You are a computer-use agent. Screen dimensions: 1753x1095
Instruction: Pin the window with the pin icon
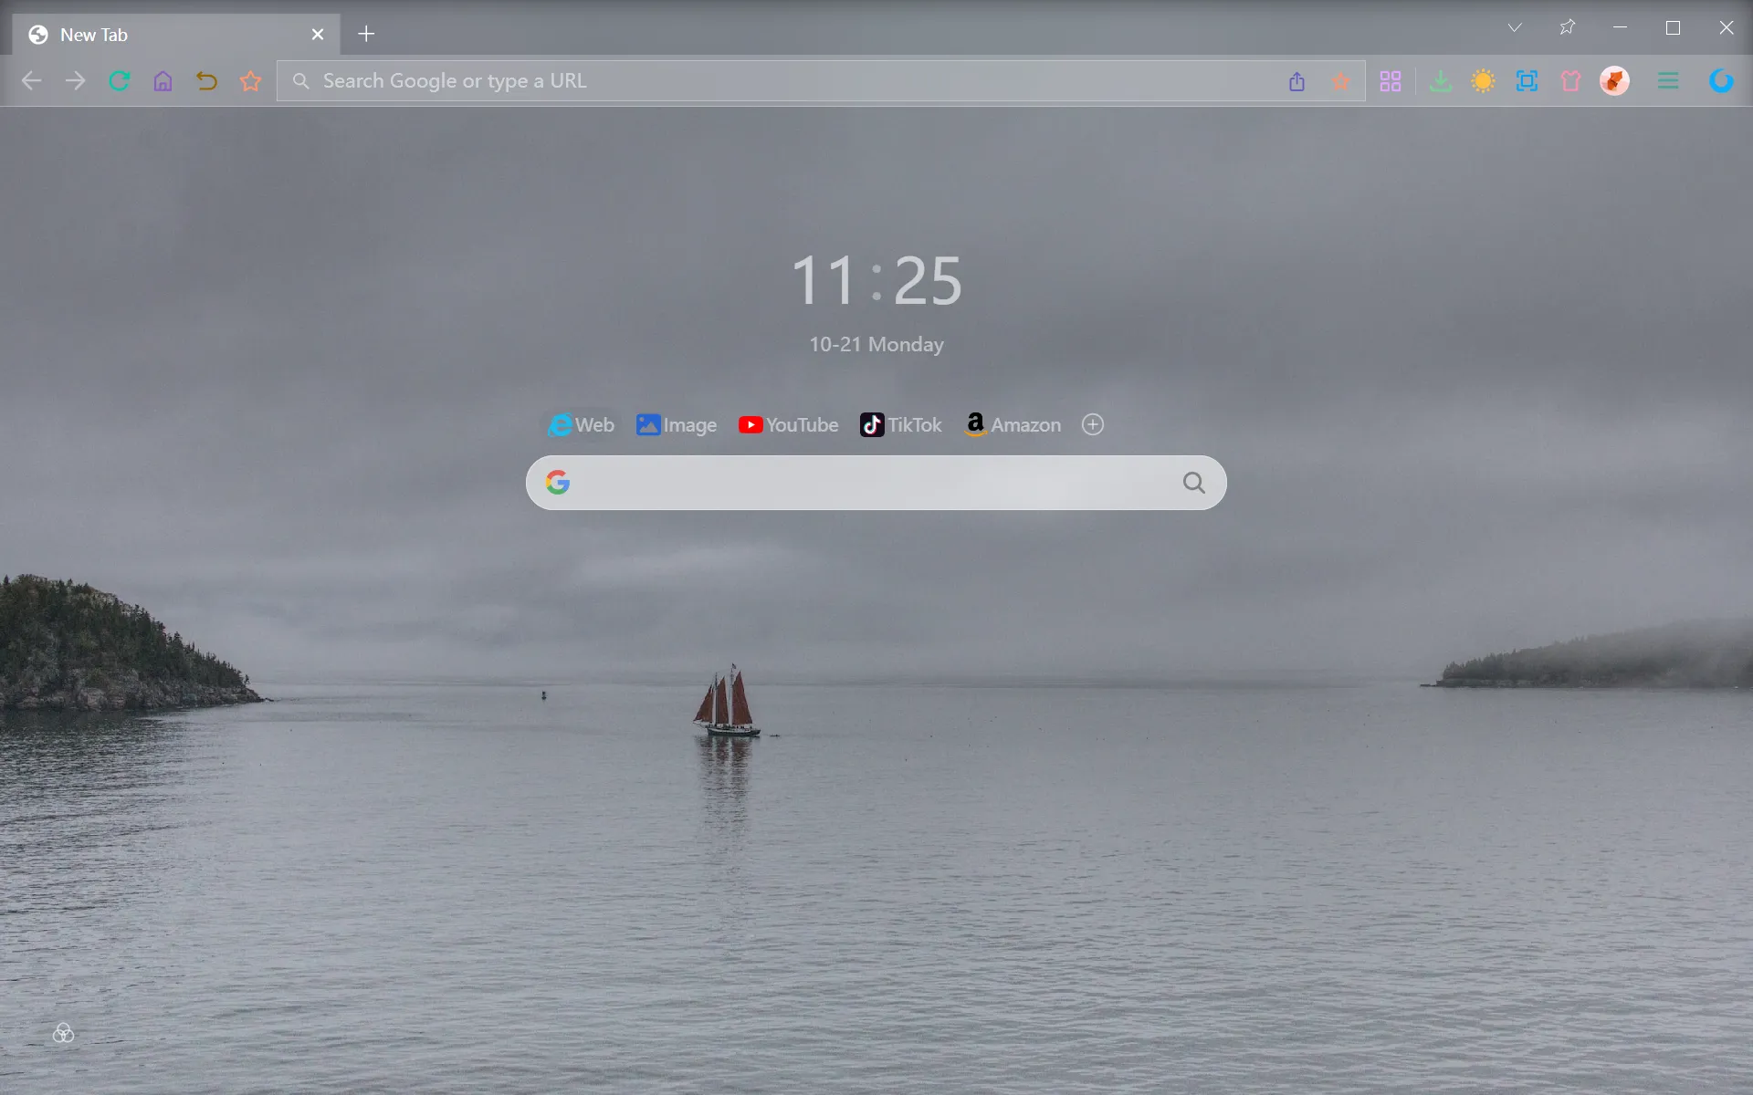[x=1568, y=27]
